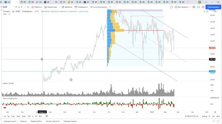Select the 1Д time range
Image resolution: width=222 pixels, height=124 pixels.
[5, 116]
